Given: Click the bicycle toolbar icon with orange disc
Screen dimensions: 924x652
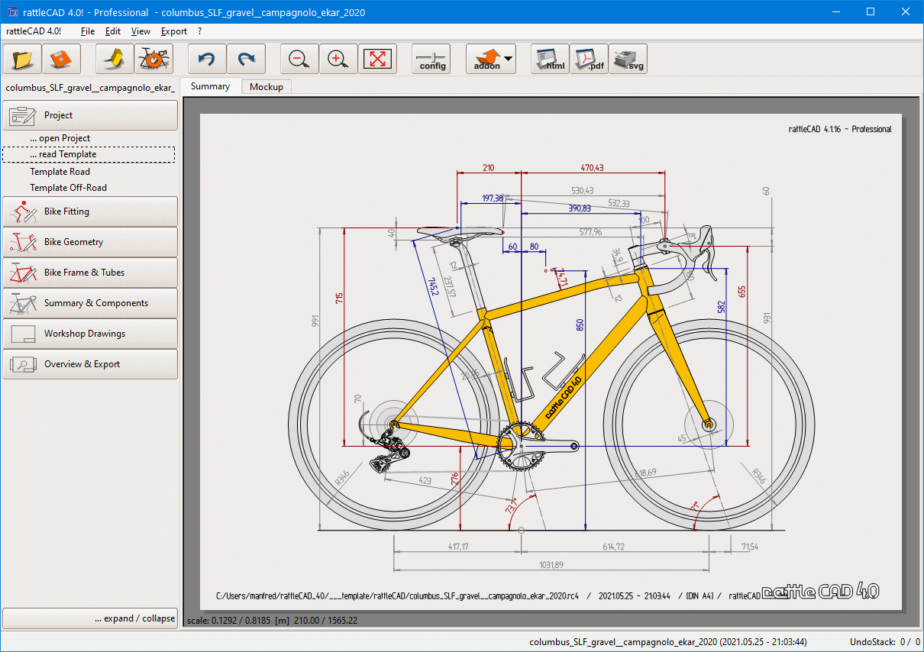Looking at the screenshot, I should click(x=154, y=59).
